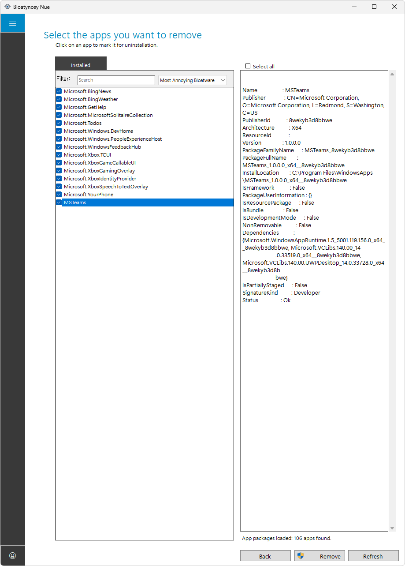This screenshot has height=566, width=405.
Task: Minimize the Bloatynosy Nue window
Action: coord(354,7)
